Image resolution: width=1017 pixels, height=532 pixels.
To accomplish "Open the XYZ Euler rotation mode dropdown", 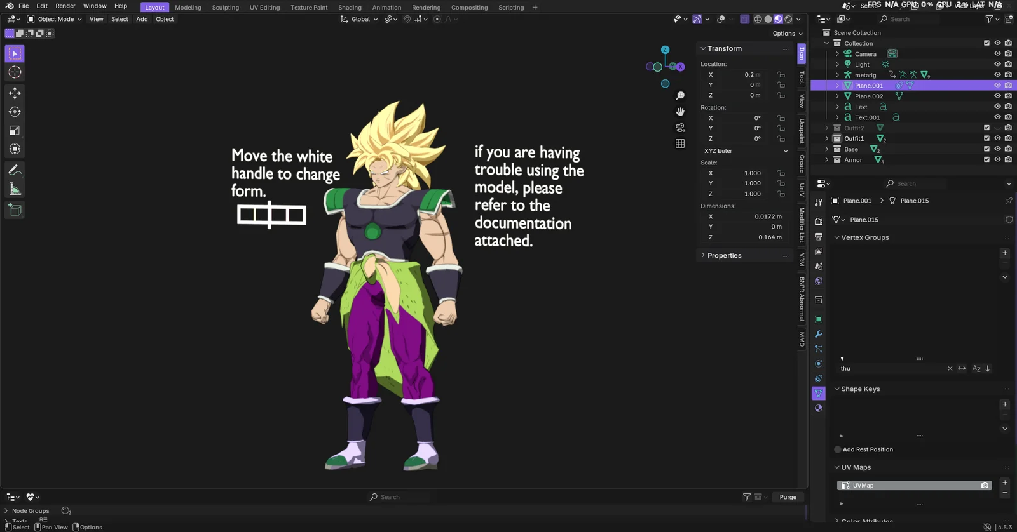I will click(746, 151).
